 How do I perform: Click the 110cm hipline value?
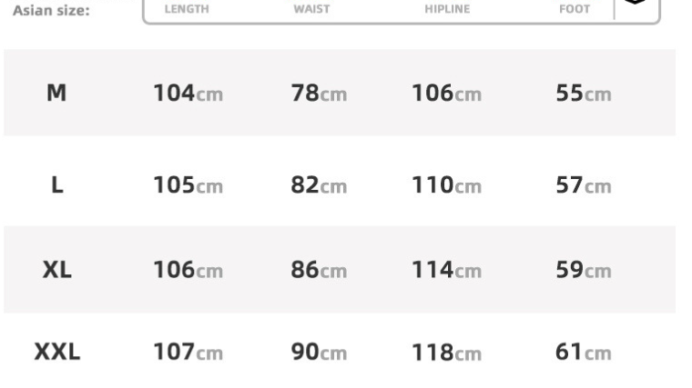pos(446,185)
